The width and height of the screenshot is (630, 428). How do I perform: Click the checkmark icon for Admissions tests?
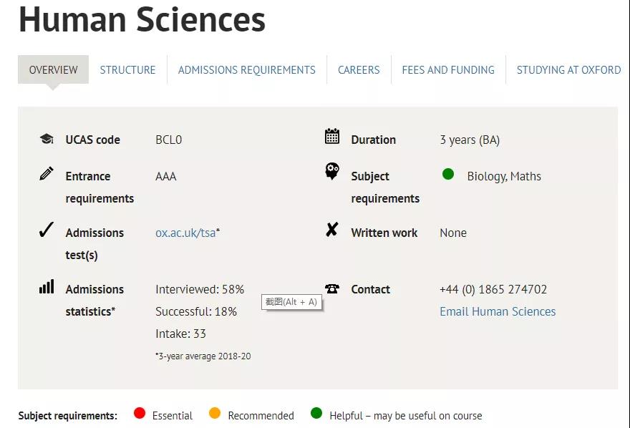pyautogui.click(x=47, y=230)
